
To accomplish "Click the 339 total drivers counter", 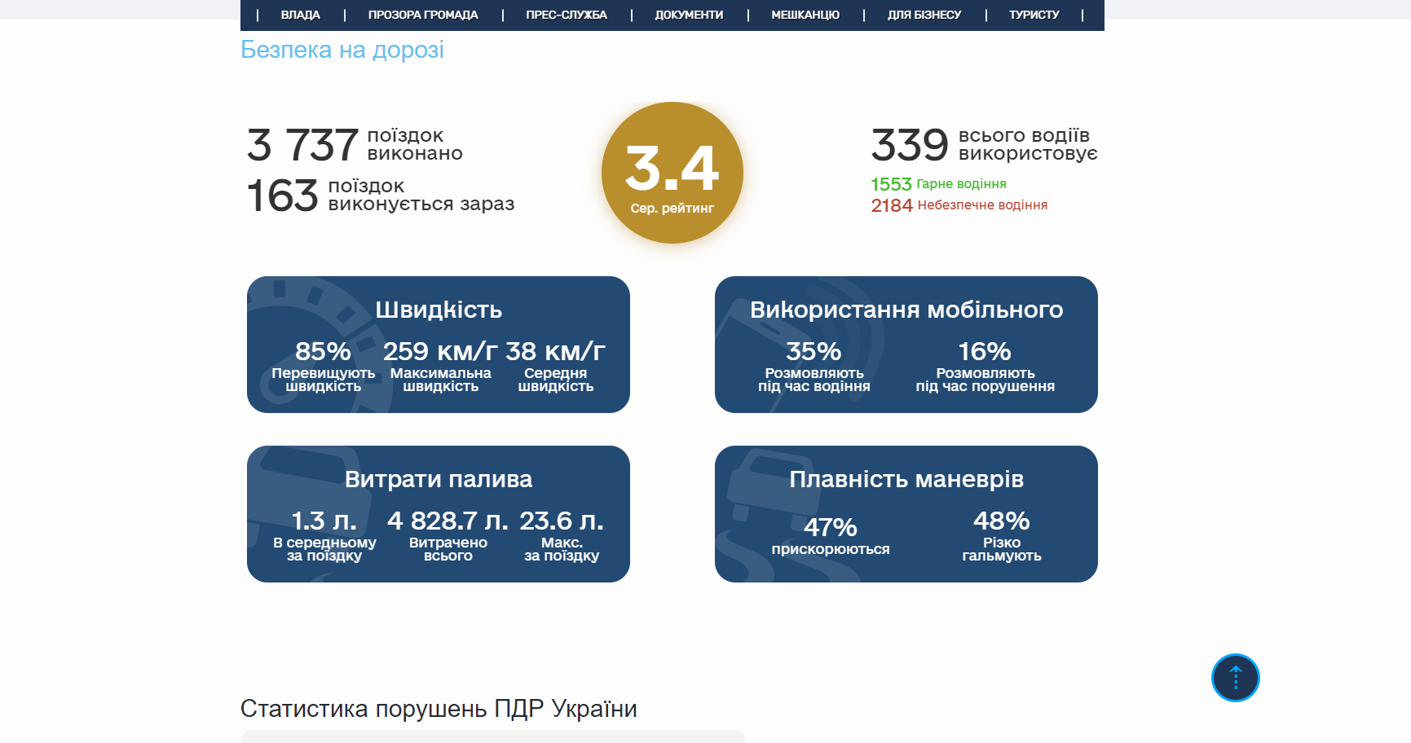I will click(910, 145).
